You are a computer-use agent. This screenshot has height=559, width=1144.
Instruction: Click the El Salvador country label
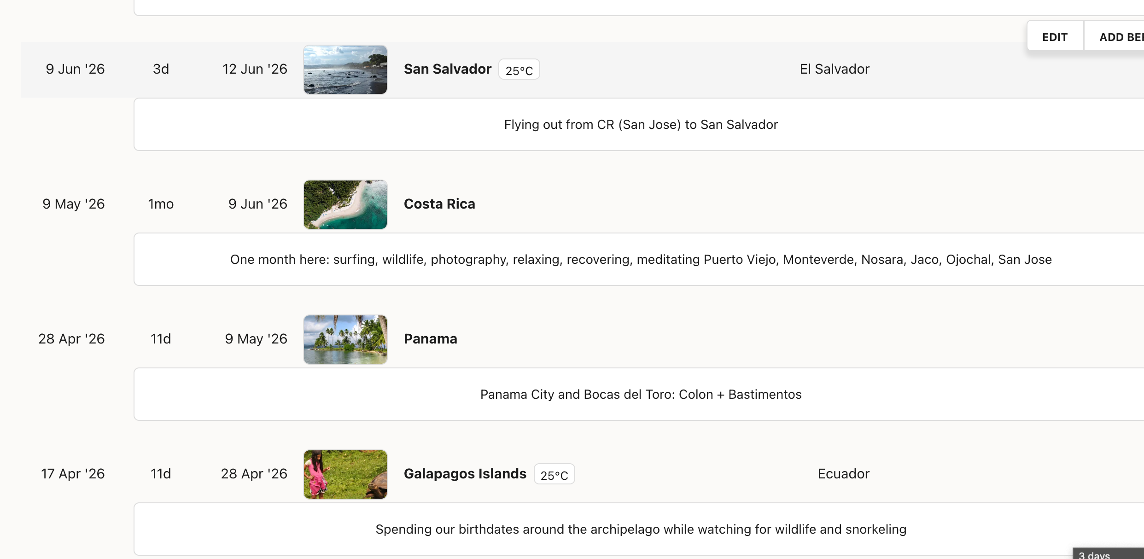coord(835,69)
